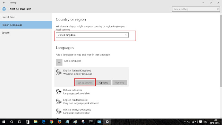Open Task View from the taskbar
222x125 pixels.
pos(19,122)
